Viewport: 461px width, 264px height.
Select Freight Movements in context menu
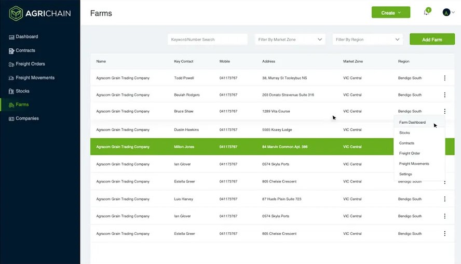click(414, 164)
